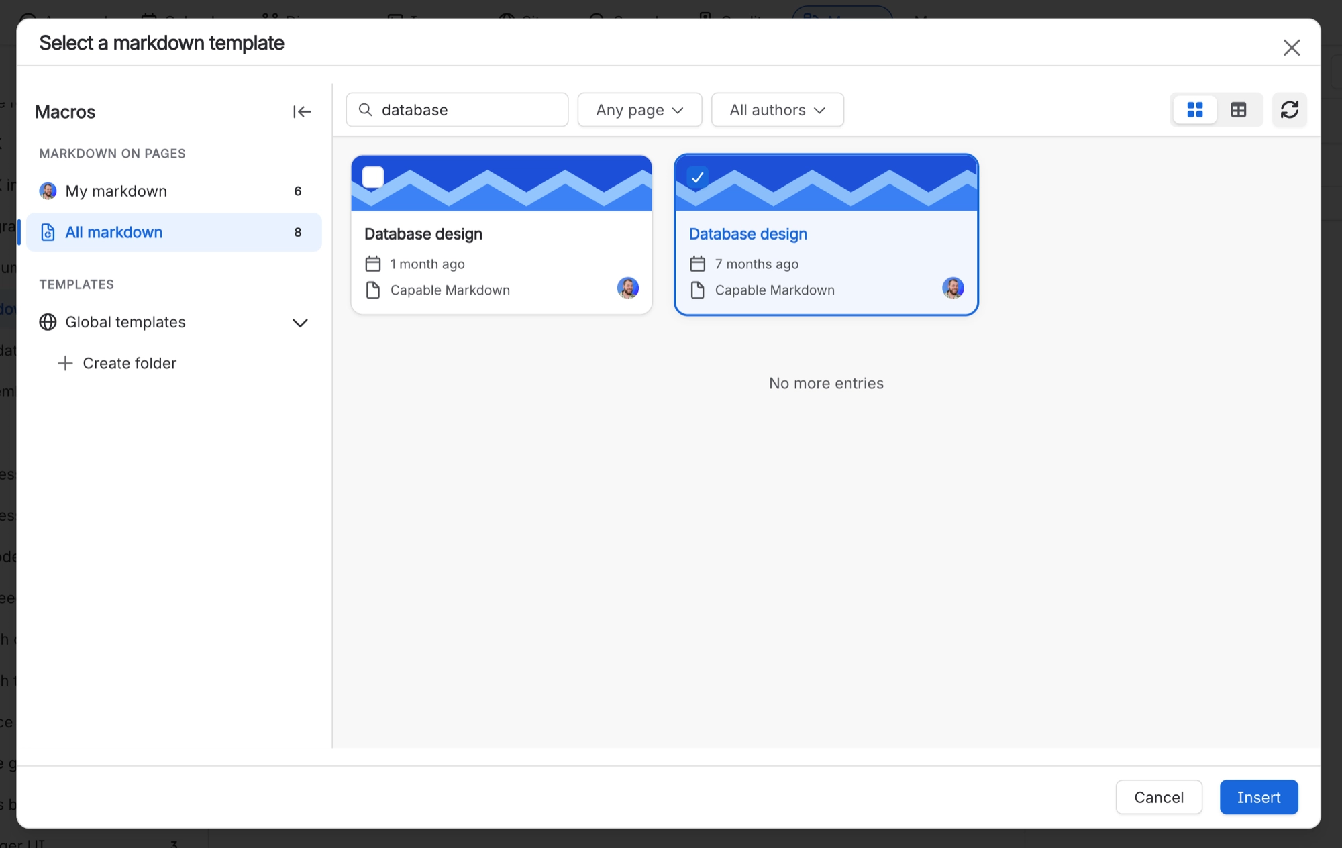Click the Global templates globe icon

(x=48, y=322)
